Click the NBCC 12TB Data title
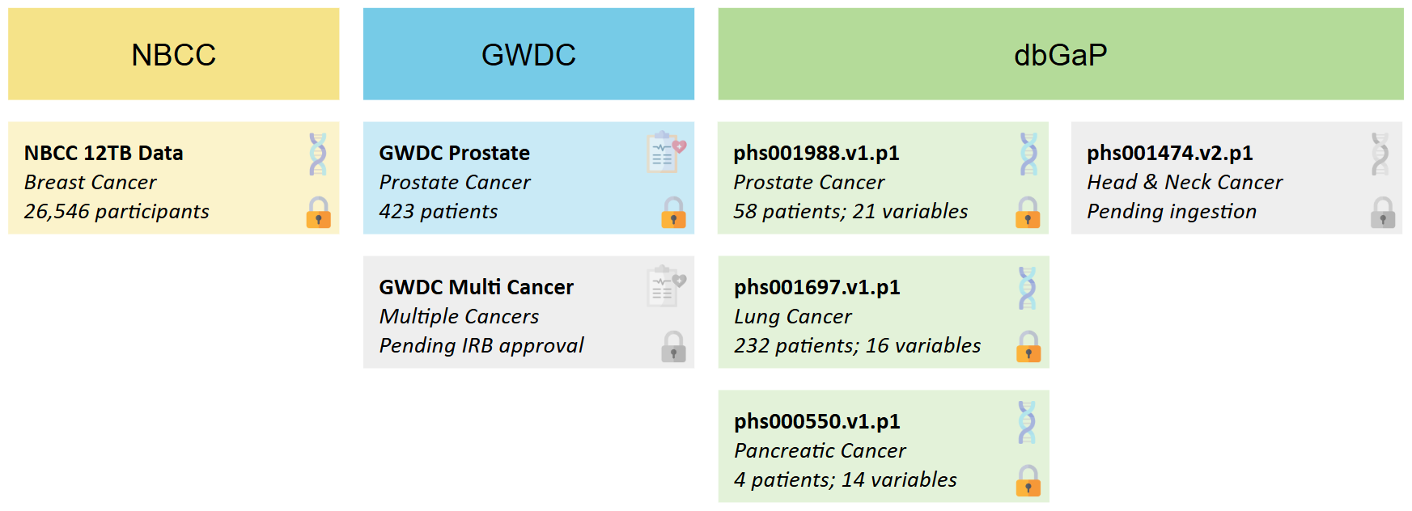1412x511 pixels. pyautogui.click(x=104, y=153)
